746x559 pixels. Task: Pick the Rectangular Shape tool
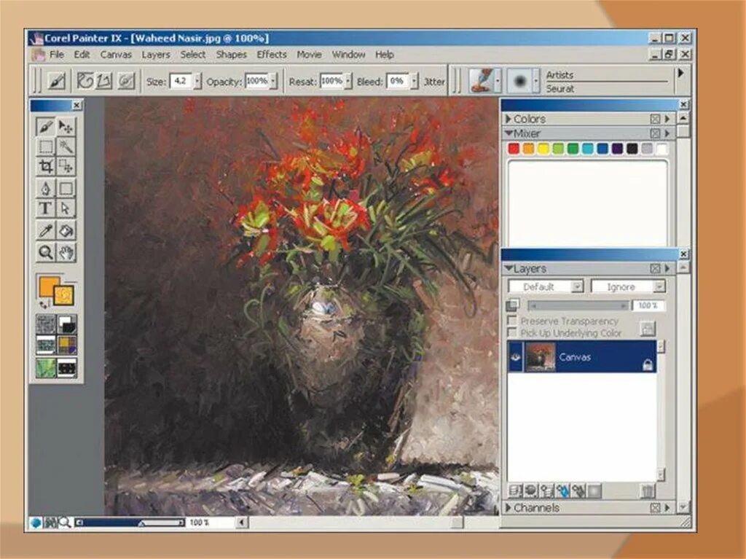(x=66, y=189)
